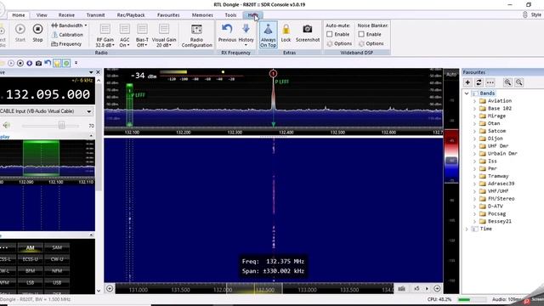Select USB demodulation mode
Viewport: 544px width, 306px height.
(57, 282)
